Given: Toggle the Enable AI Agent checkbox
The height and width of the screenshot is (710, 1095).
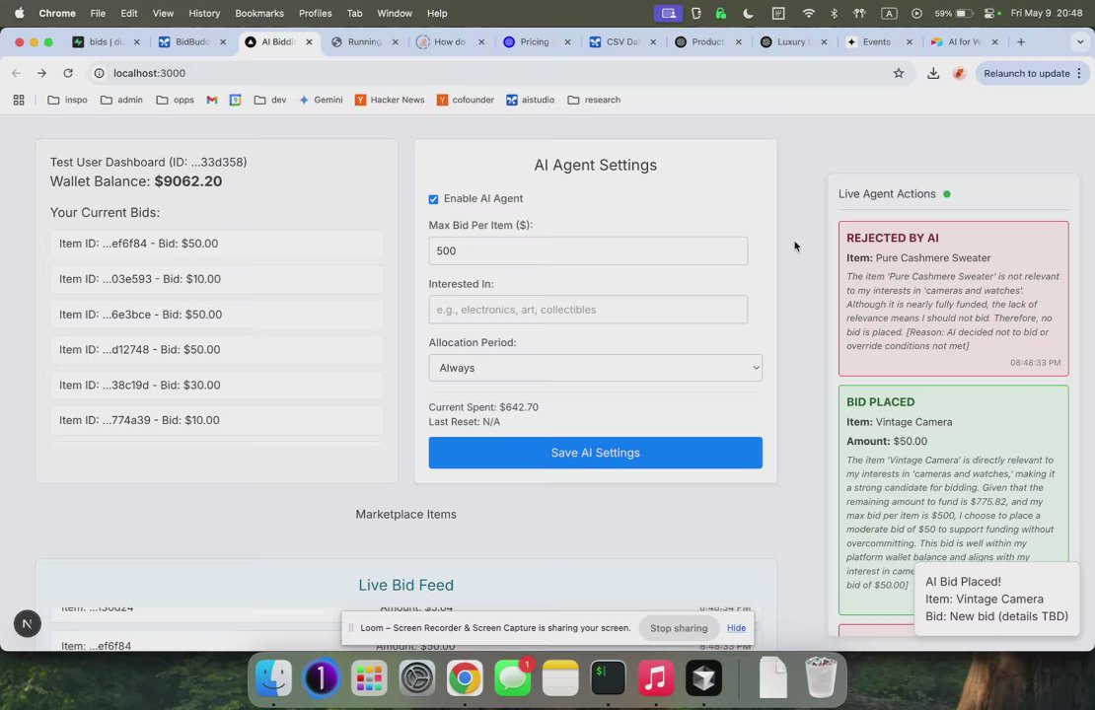Looking at the screenshot, I should point(433,199).
